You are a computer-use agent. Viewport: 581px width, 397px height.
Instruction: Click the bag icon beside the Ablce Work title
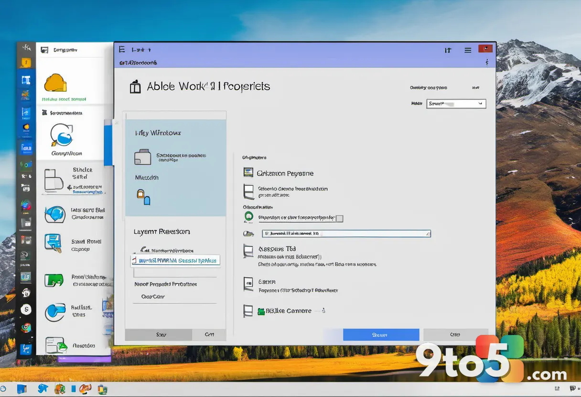click(x=136, y=86)
